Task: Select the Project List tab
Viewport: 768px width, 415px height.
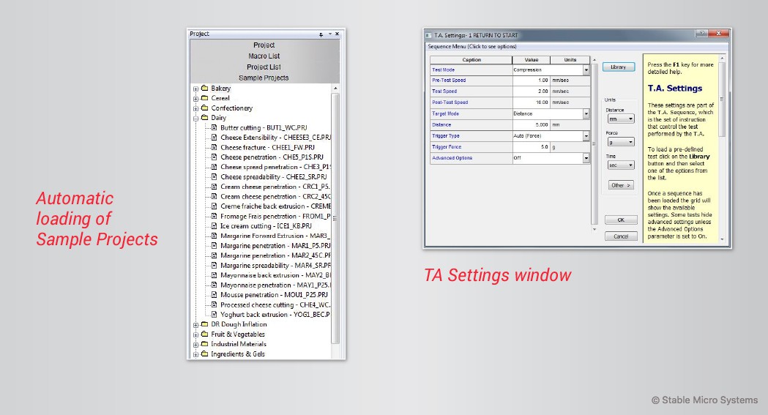Action: coord(264,67)
